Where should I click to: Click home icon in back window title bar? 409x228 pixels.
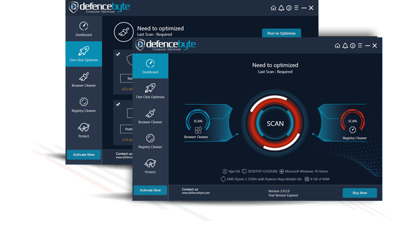click(274, 8)
